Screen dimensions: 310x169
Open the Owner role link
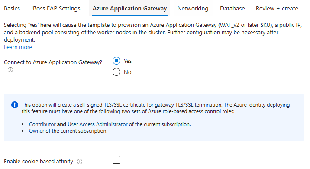(x=36, y=131)
